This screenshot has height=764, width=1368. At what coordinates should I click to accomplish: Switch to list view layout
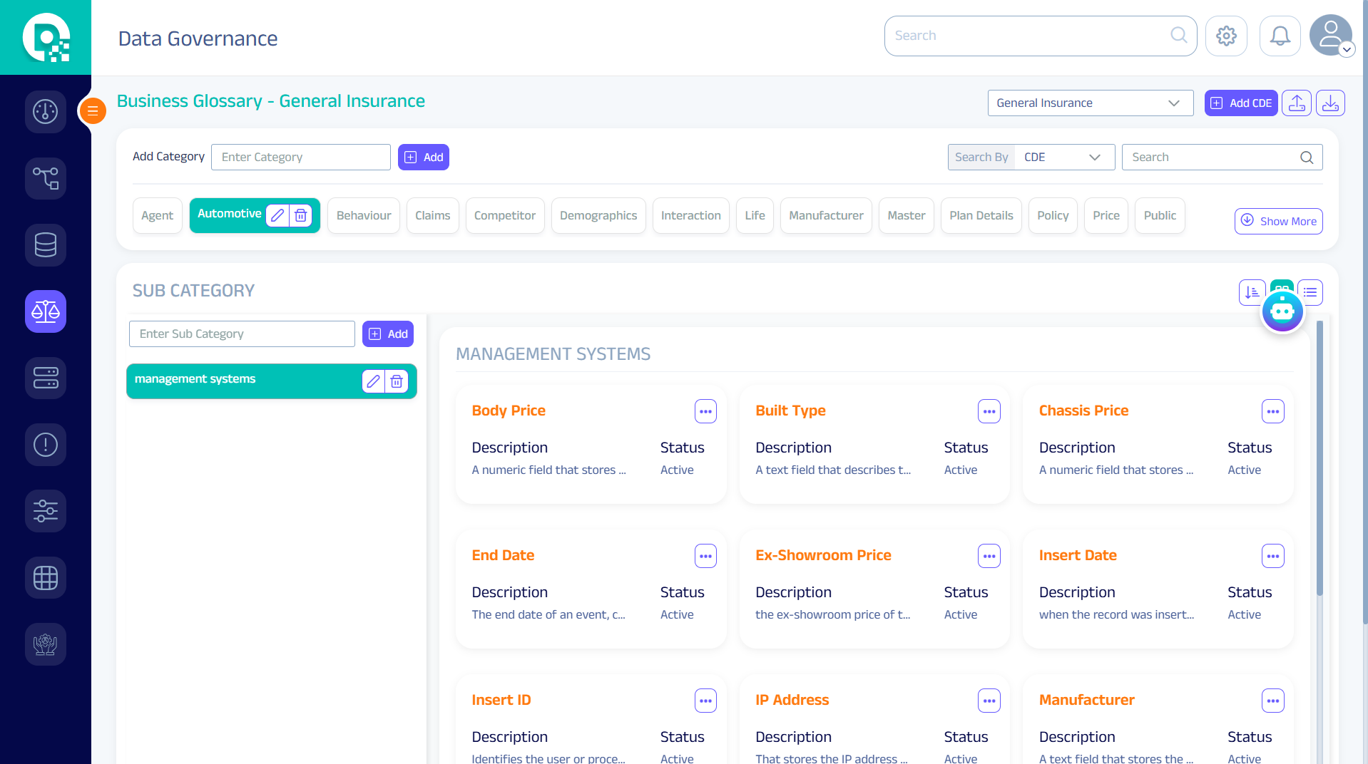1310,292
